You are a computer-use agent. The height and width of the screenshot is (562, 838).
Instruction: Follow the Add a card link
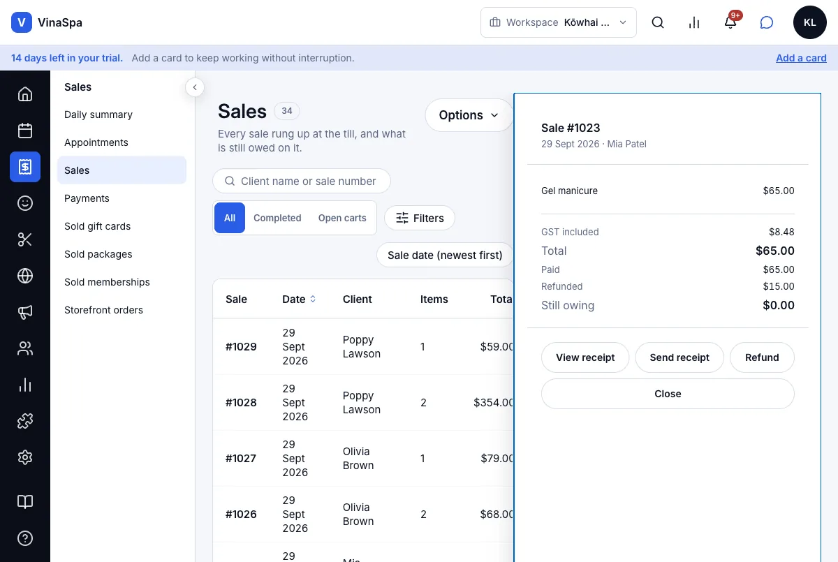801,58
